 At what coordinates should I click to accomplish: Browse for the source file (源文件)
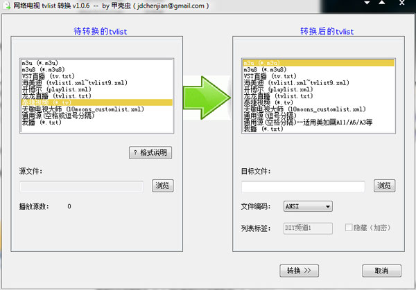tap(163, 185)
